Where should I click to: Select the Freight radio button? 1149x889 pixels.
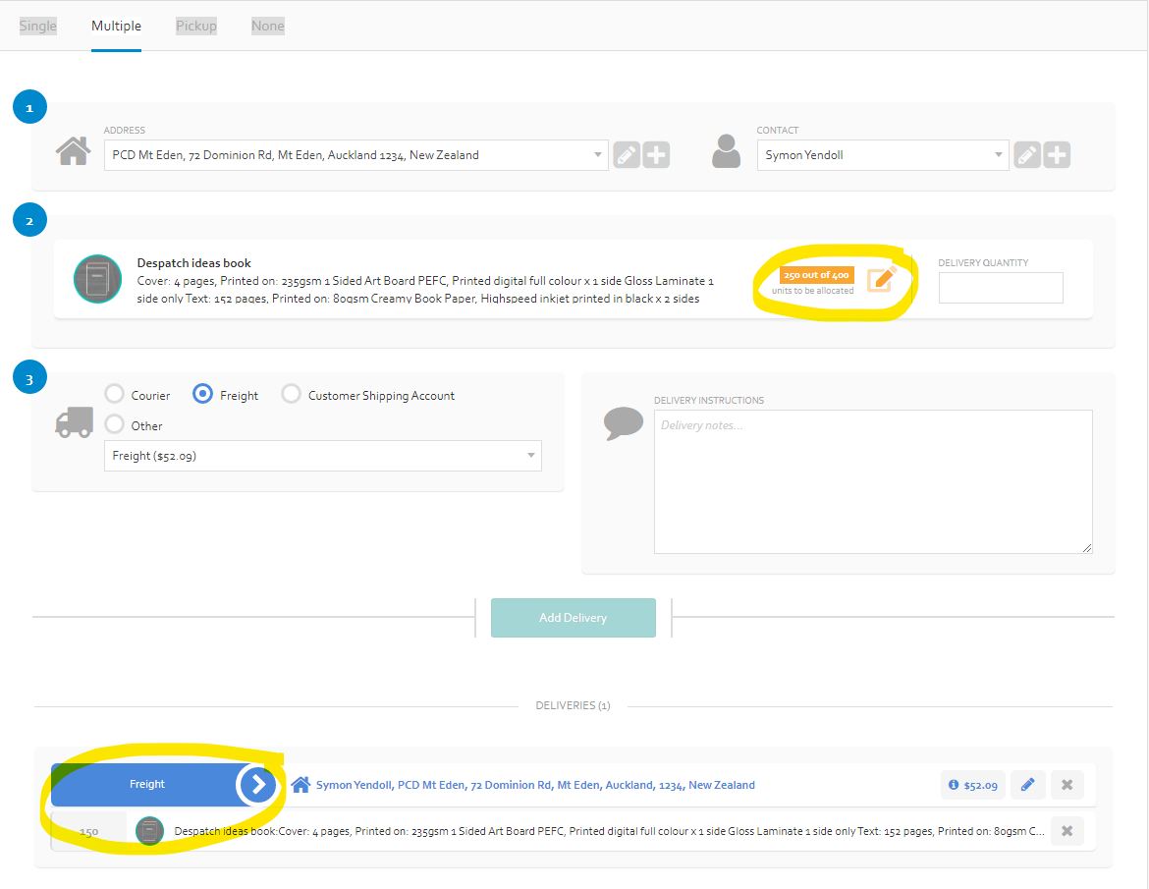click(202, 394)
